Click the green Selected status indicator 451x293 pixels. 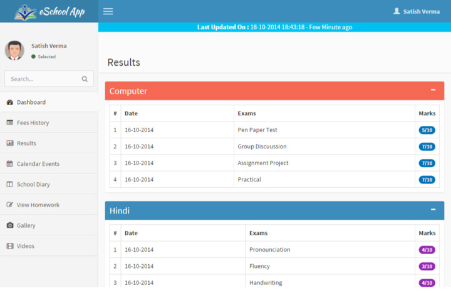(x=33, y=56)
